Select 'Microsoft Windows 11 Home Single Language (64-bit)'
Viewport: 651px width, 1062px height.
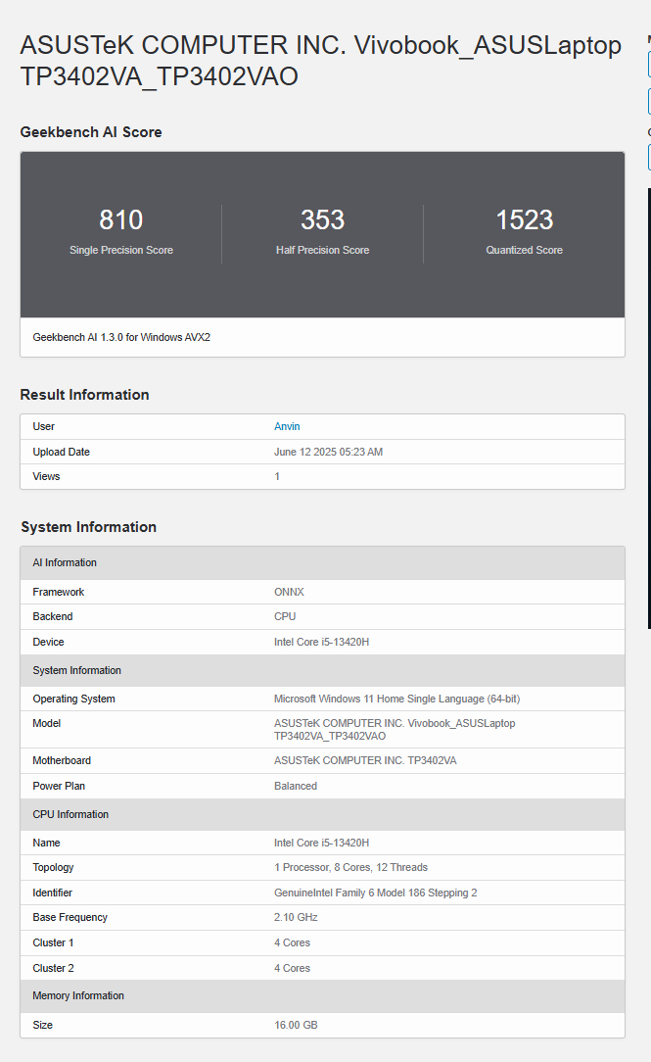point(396,699)
